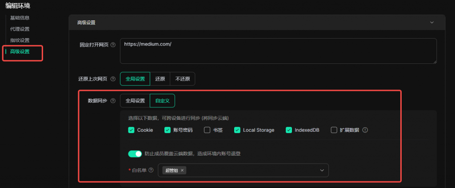Click help icon beside 还原上次网页
455x188 pixels.
coord(112,79)
